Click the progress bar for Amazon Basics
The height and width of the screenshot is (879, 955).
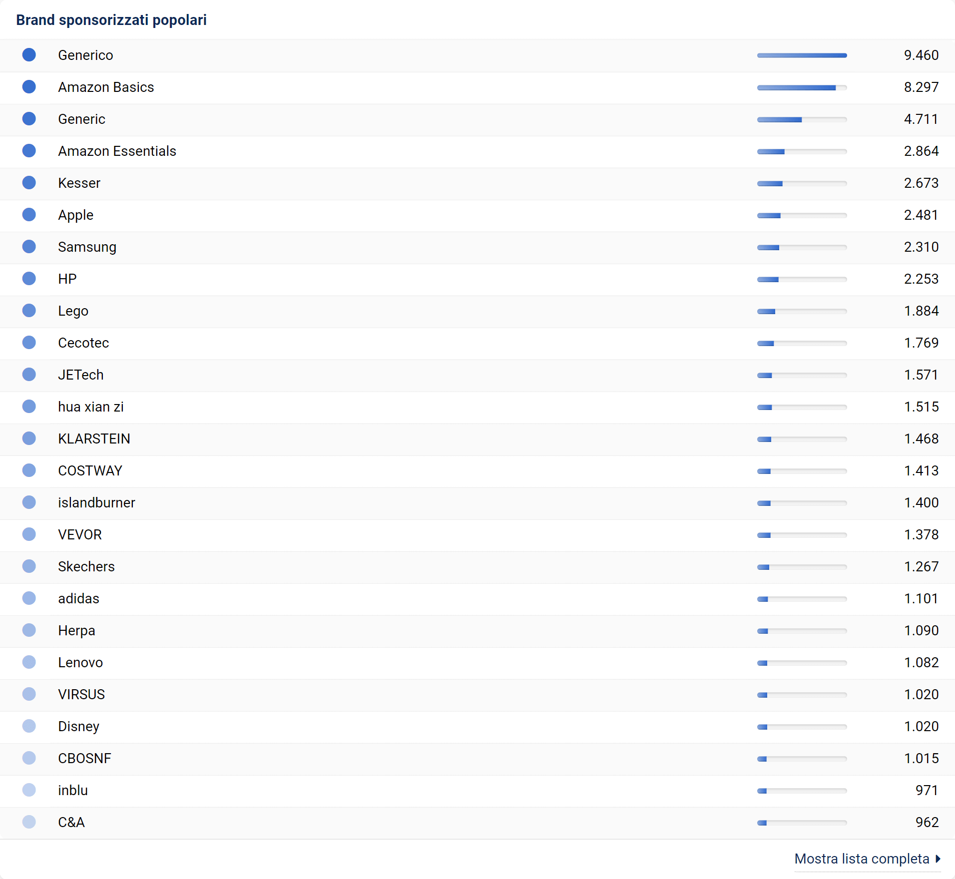point(802,87)
